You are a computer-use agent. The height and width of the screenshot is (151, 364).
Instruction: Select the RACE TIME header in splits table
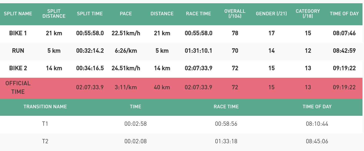(x=198, y=13)
